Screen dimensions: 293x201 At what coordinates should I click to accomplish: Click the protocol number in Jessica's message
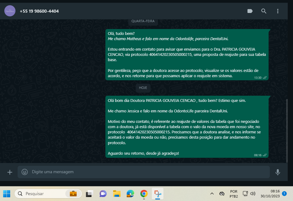(149, 132)
